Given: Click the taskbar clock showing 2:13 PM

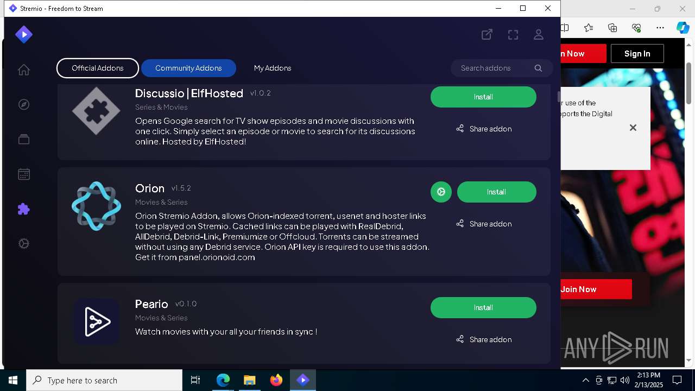Looking at the screenshot, I should click(x=648, y=380).
